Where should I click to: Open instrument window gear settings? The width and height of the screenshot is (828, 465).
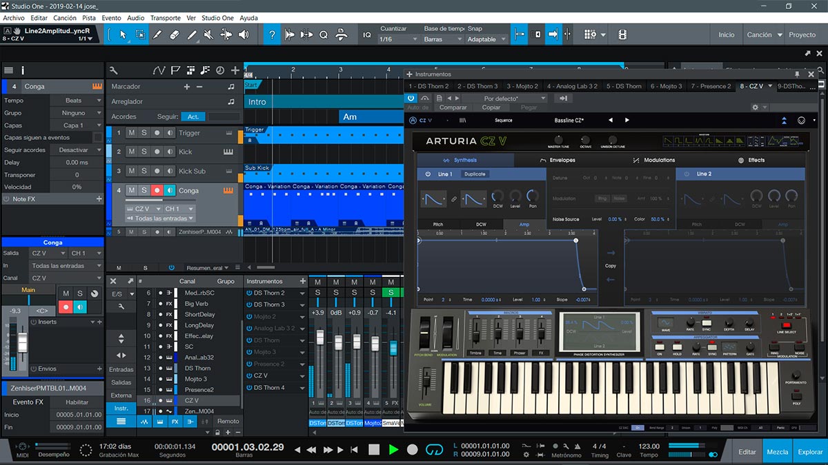[755, 107]
